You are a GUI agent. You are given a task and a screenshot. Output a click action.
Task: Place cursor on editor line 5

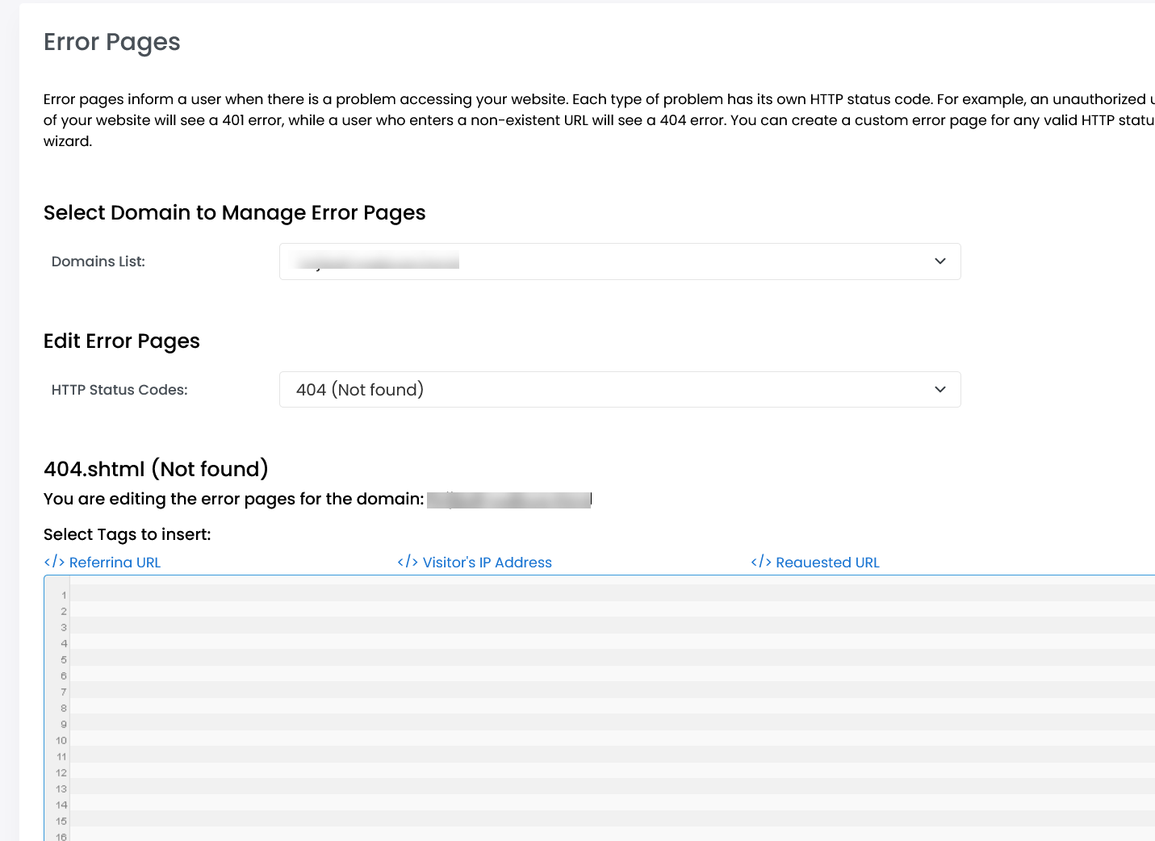click(x=565, y=659)
